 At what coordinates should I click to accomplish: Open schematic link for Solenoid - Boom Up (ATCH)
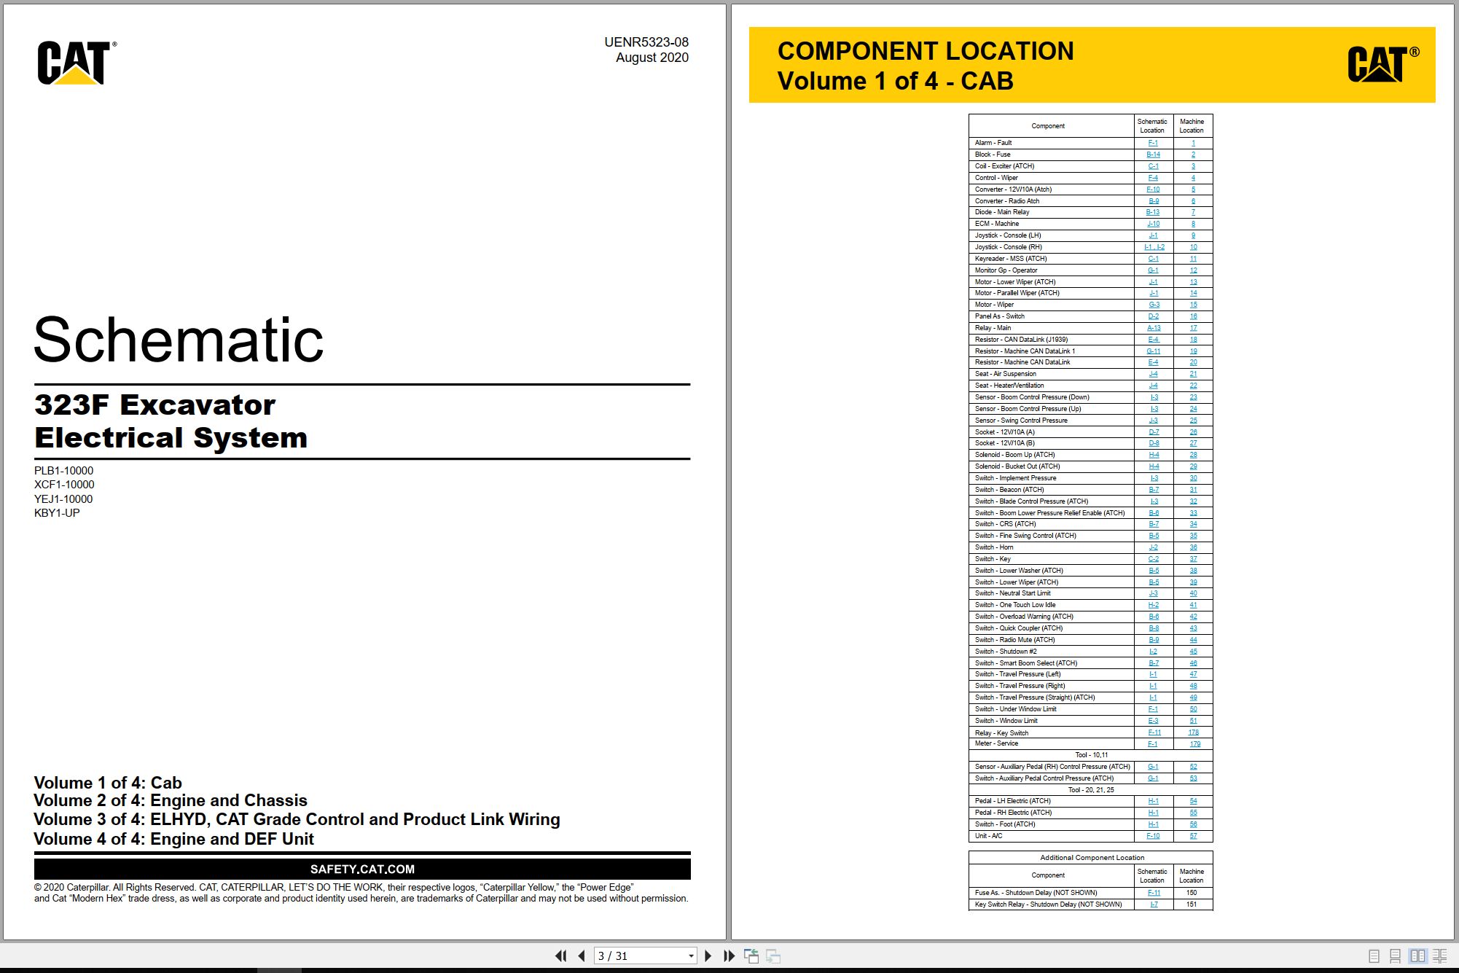(x=1154, y=455)
